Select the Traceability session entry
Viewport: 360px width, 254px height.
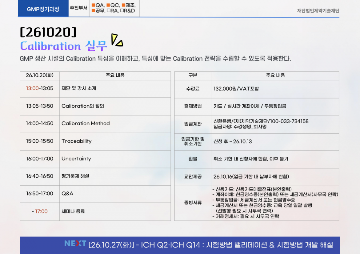coord(76,141)
